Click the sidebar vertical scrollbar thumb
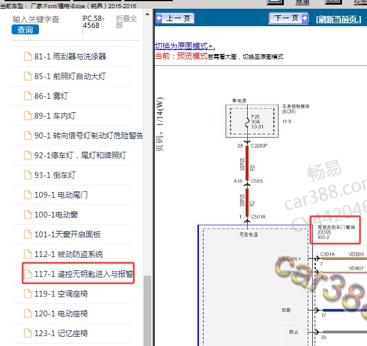This screenshot has height=346, width=367. pyautogui.click(x=148, y=311)
